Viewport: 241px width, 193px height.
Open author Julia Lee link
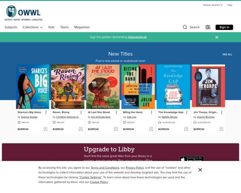pos(131,117)
